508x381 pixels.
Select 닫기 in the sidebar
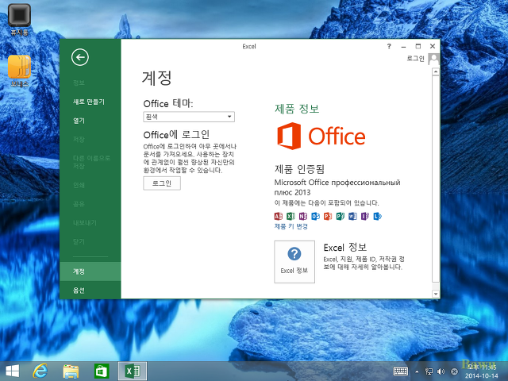coord(79,241)
